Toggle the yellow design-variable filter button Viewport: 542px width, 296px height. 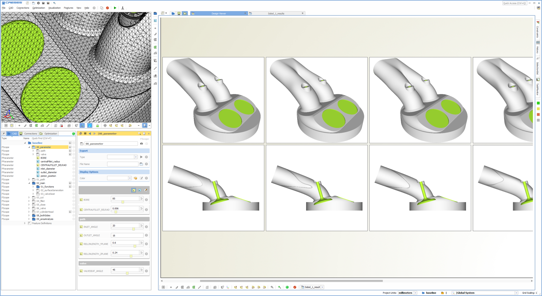(134, 190)
